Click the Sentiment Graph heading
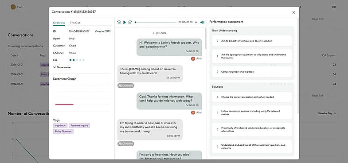The width and height of the screenshot is (348, 163). pyautogui.click(x=65, y=79)
